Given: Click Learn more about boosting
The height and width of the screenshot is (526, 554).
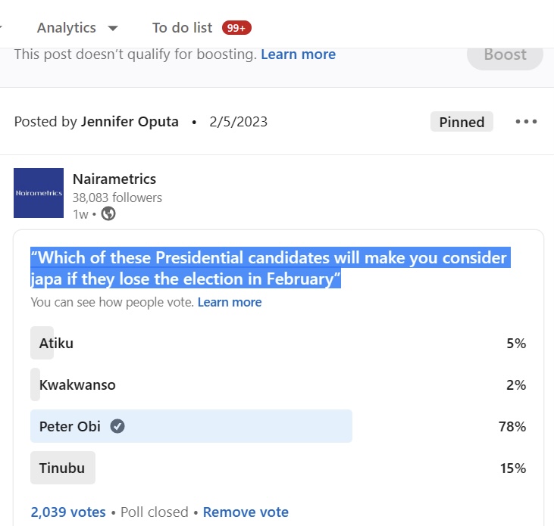Looking at the screenshot, I should [x=298, y=54].
